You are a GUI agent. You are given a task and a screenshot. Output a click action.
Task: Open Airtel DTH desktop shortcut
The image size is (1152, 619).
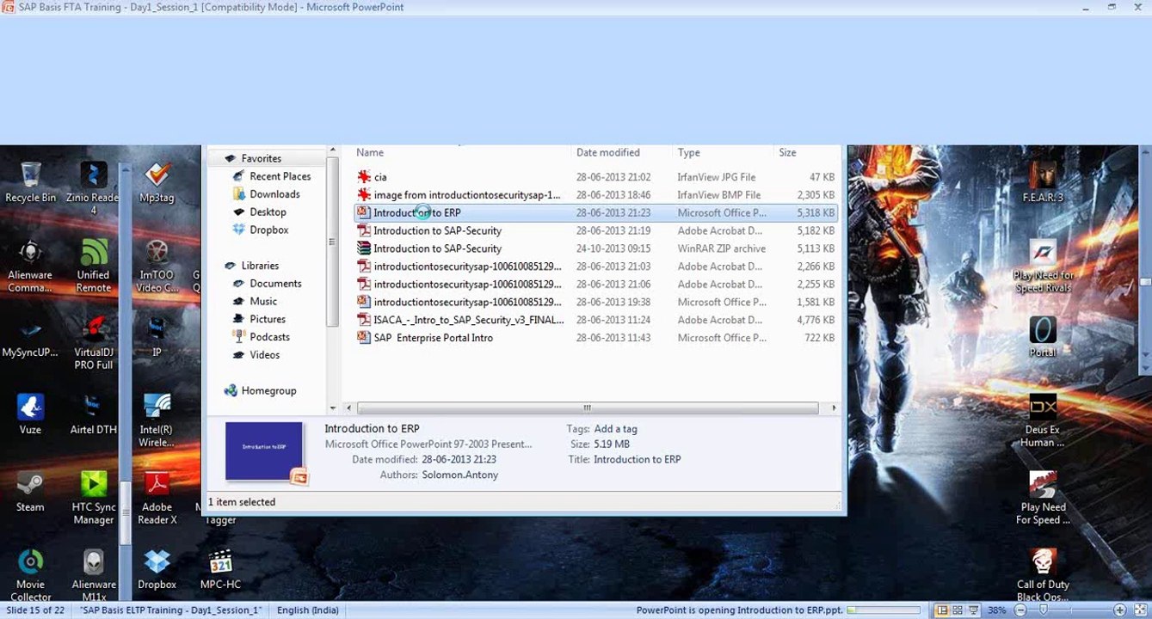93,415
